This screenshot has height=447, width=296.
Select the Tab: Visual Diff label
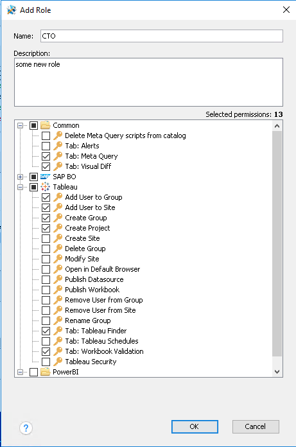tap(88, 166)
